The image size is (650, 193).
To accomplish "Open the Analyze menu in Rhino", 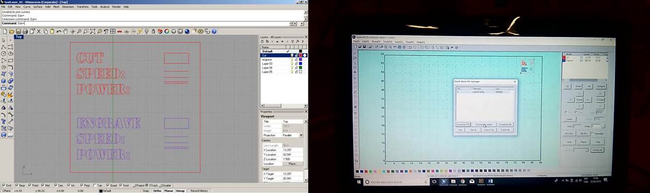I will (105, 7).
